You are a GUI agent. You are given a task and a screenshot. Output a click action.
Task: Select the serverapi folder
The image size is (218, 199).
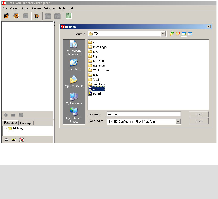(97, 66)
